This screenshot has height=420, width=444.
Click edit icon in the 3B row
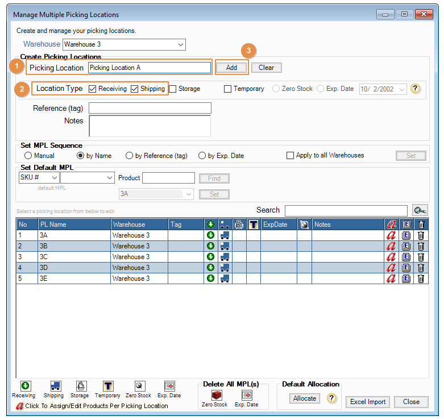coord(406,246)
